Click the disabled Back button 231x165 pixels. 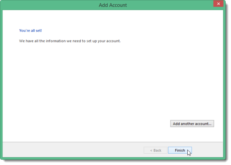(x=156, y=150)
